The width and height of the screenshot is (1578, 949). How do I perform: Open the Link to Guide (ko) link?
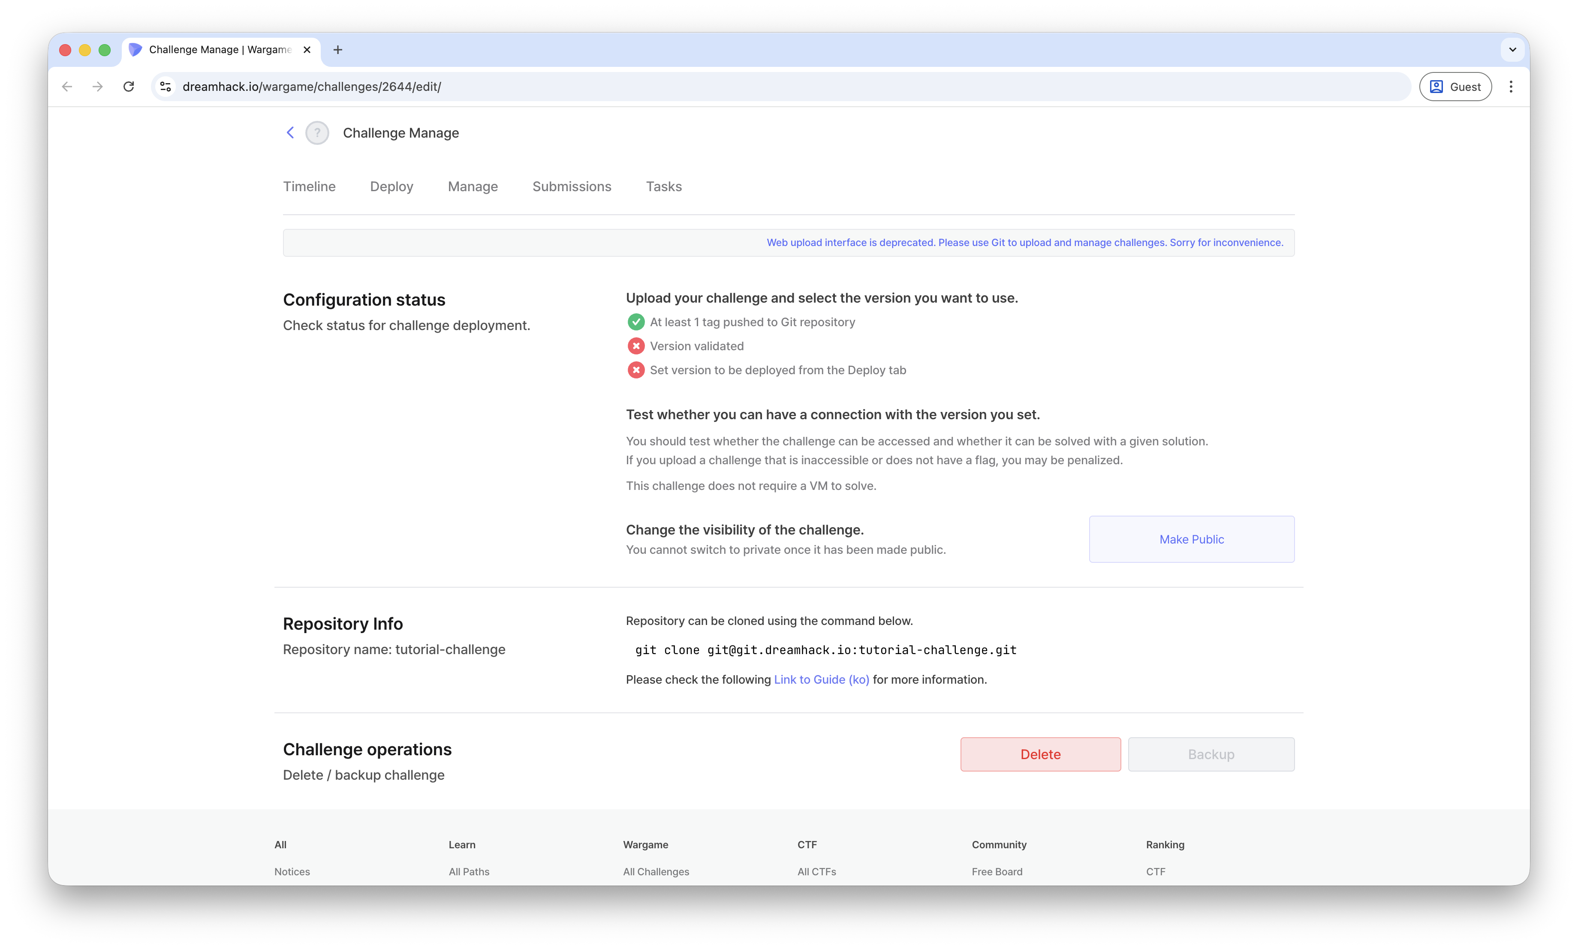[821, 680]
